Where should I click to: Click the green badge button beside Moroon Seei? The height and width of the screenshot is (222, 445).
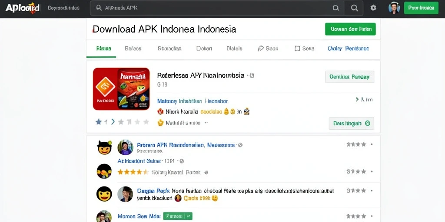tap(178, 216)
